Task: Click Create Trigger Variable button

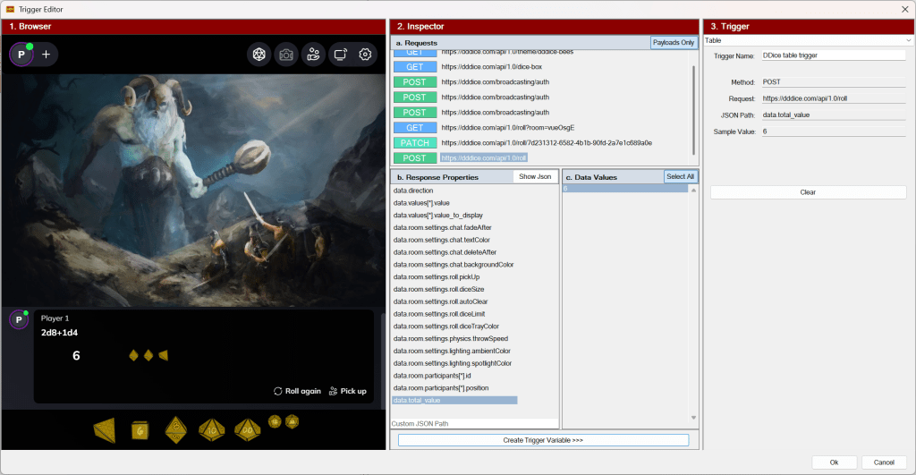Action: coord(543,440)
